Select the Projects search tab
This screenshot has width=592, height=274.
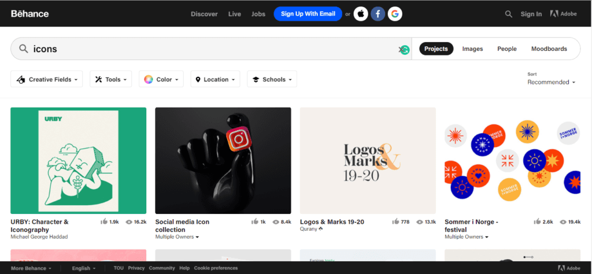pos(436,49)
